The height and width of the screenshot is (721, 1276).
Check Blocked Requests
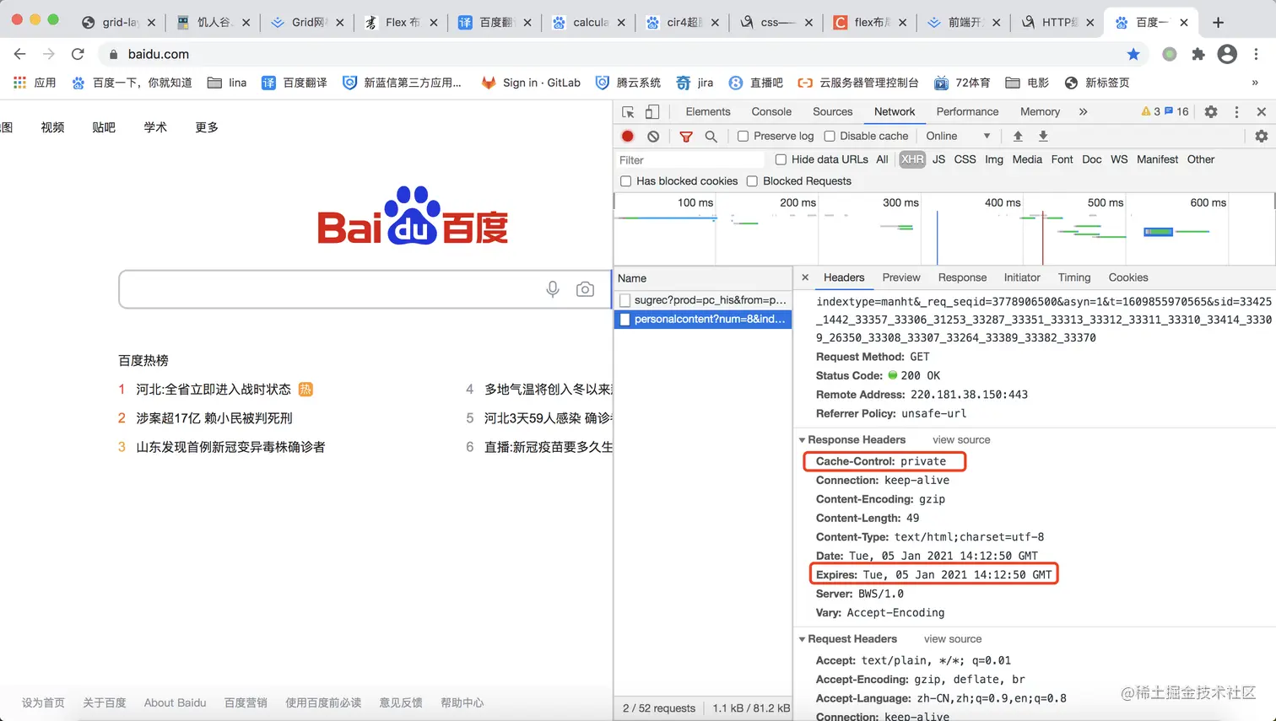pyautogui.click(x=752, y=181)
